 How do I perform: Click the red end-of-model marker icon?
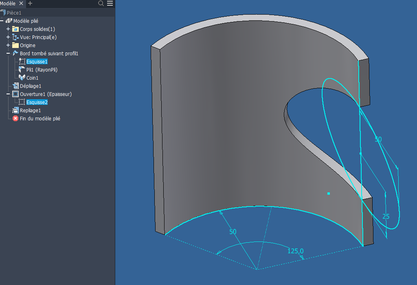pos(15,118)
